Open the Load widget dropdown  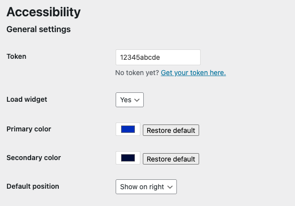pyautogui.click(x=129, y=100)
